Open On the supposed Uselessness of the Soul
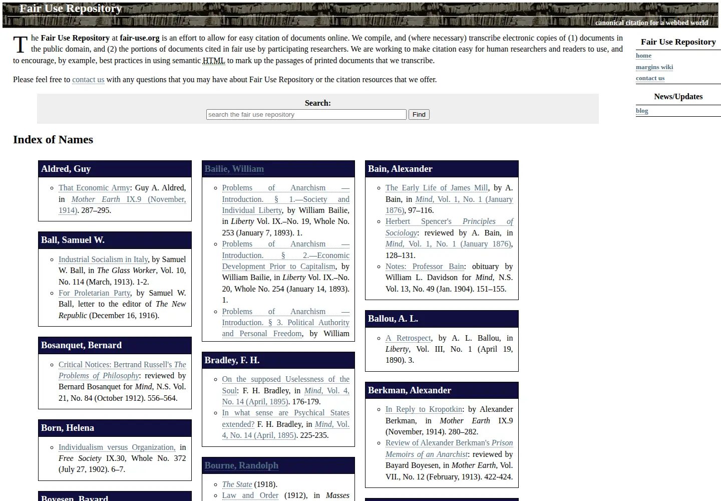This screenshot has height=501, width=721. coord(286,385)
